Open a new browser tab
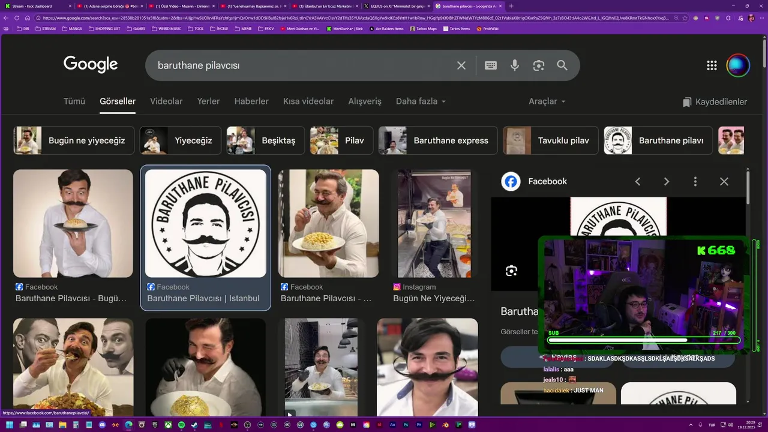The image size is (768, 432). point(511,6)
